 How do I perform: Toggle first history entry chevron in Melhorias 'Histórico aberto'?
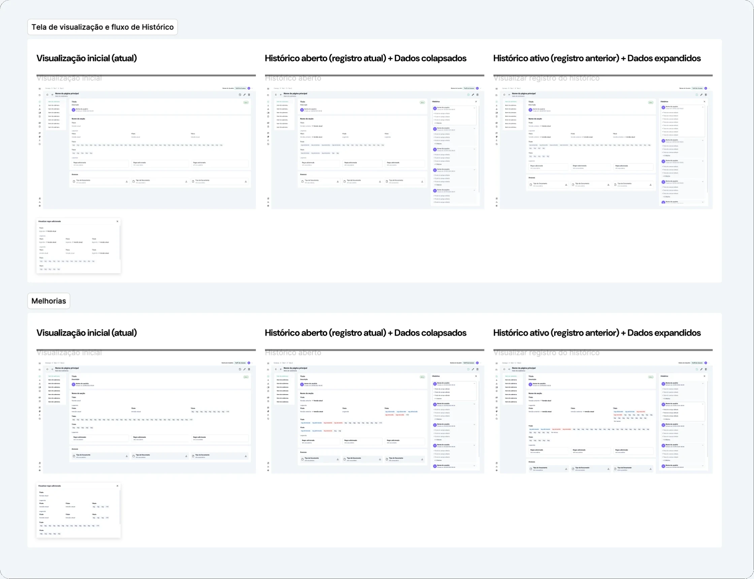[474, 383]
